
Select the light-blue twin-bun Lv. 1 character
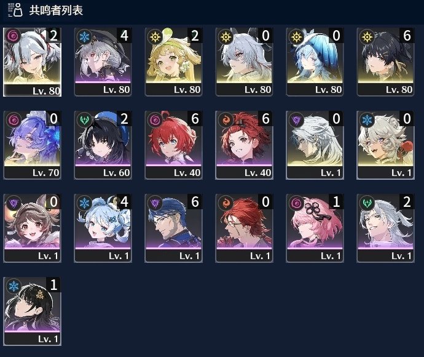click(x=103, y=228)
